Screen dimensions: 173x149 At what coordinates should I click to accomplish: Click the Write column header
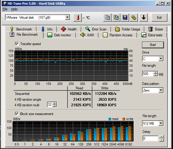click(x=105, y=88)
